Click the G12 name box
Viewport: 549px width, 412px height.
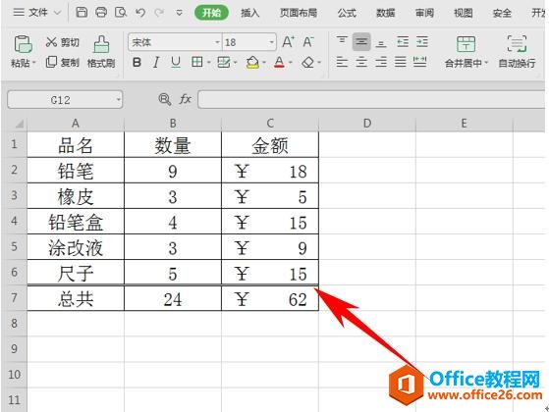65,100
